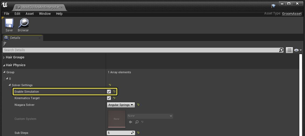Viewport: 305px width, 136px height.
Task: Click the Enable Simulation label
Action: [x=27, y=92]
